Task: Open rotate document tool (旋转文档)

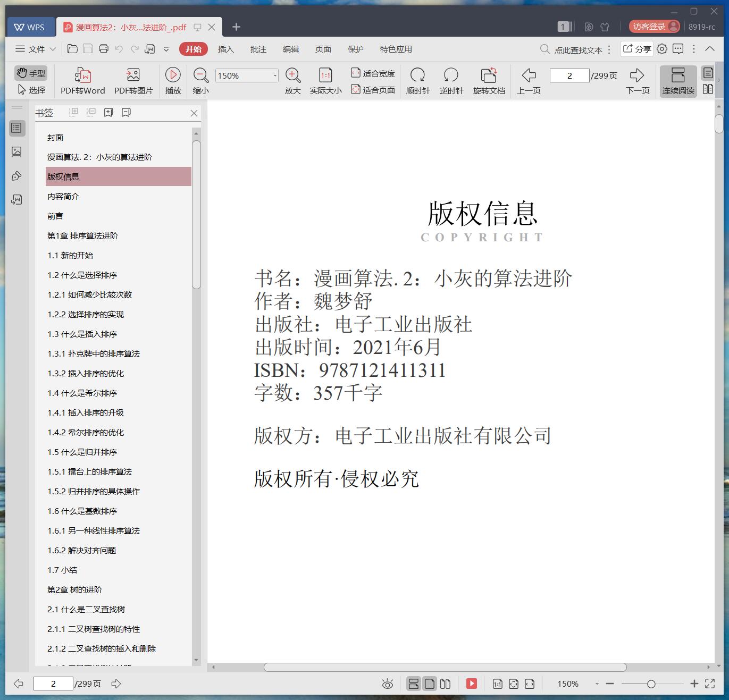Action: point(489,81)
